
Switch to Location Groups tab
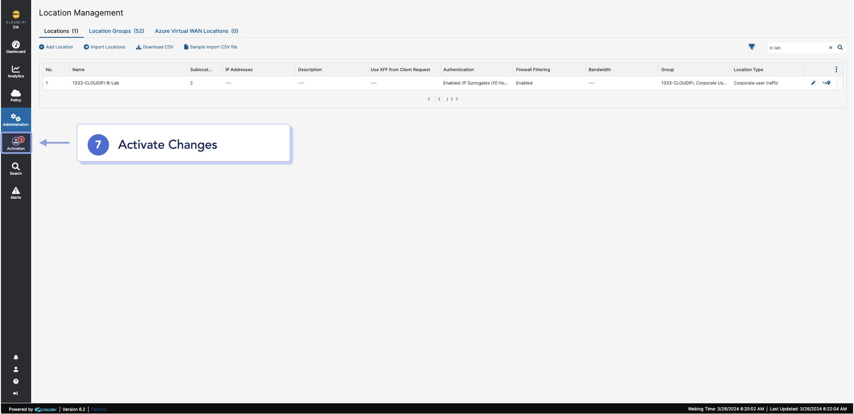[x=117, y=31]
